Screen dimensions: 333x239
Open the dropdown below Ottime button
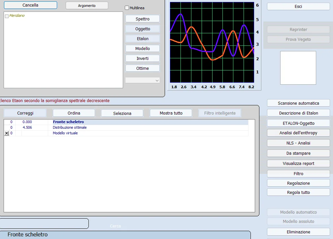[143, 80]
